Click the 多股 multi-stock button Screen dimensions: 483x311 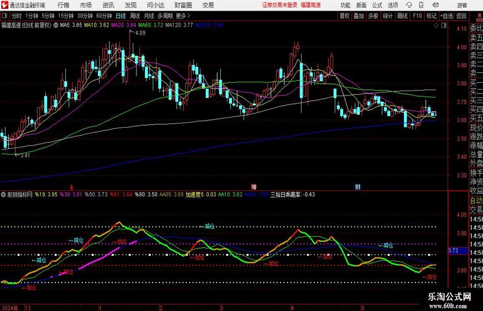tap(373, 16)
